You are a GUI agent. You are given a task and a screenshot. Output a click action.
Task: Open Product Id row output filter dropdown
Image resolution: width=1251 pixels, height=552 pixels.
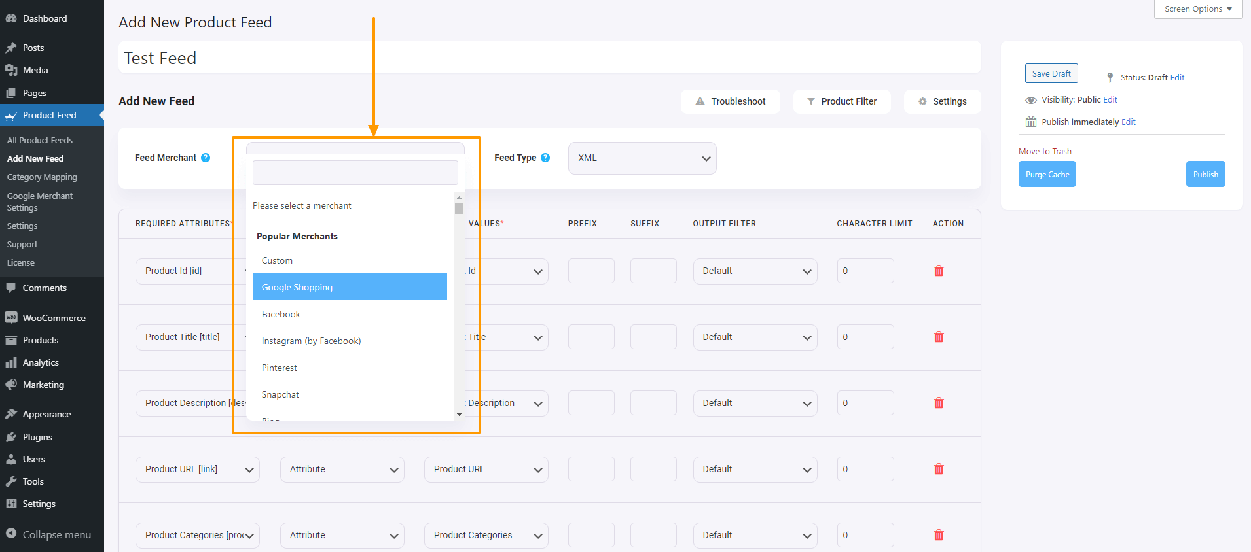tap(755, 271)
